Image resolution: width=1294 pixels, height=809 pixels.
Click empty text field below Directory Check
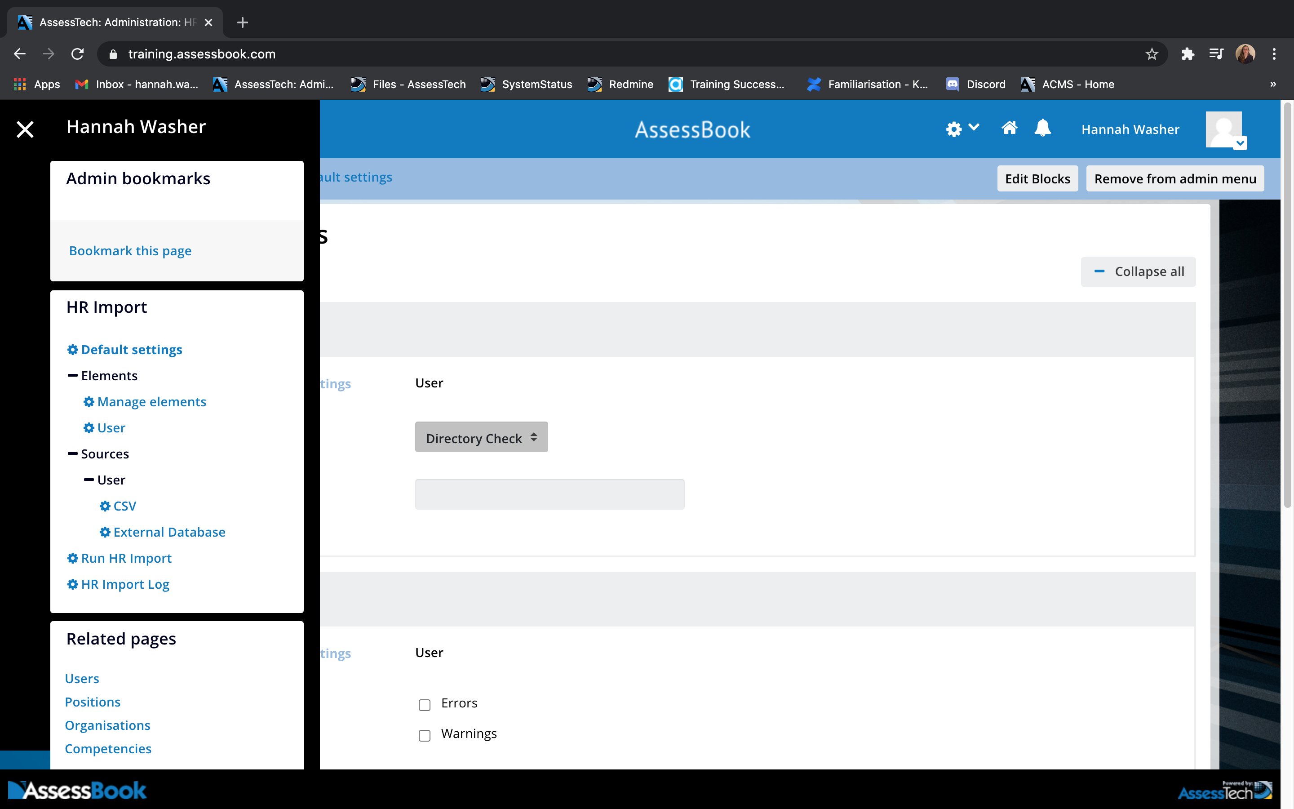point(550,494)
